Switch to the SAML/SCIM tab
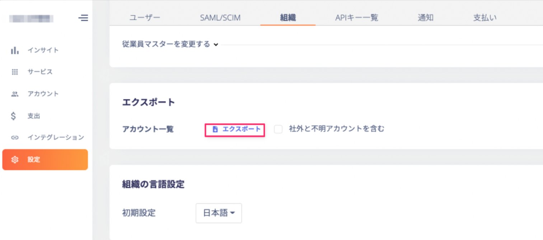543x240 pixels. (220, 18)
